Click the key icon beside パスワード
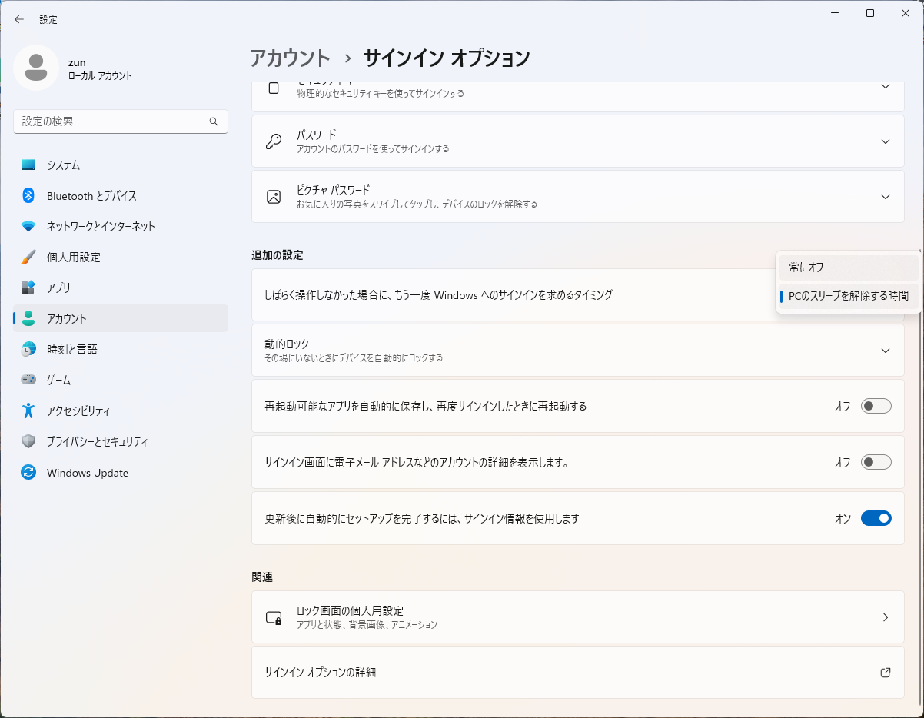This screenshot has height=718, width=924. point(274,141)
